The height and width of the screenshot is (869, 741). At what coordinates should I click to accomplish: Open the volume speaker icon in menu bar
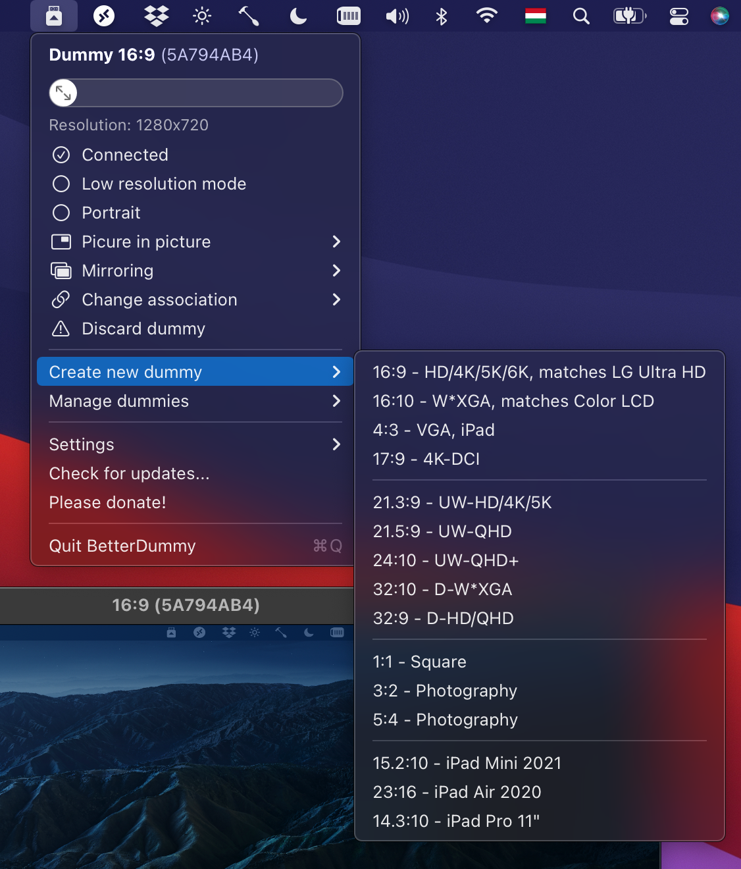[397, 16]
